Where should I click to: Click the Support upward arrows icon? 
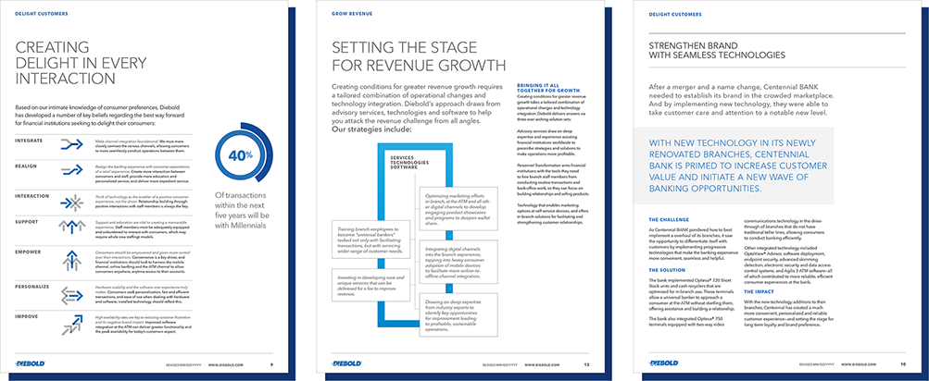coord(71,227)
